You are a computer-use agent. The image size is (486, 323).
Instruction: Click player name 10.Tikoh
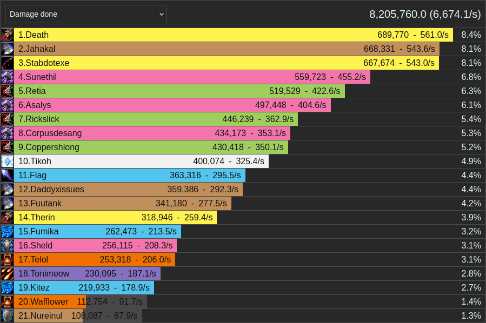35,161
